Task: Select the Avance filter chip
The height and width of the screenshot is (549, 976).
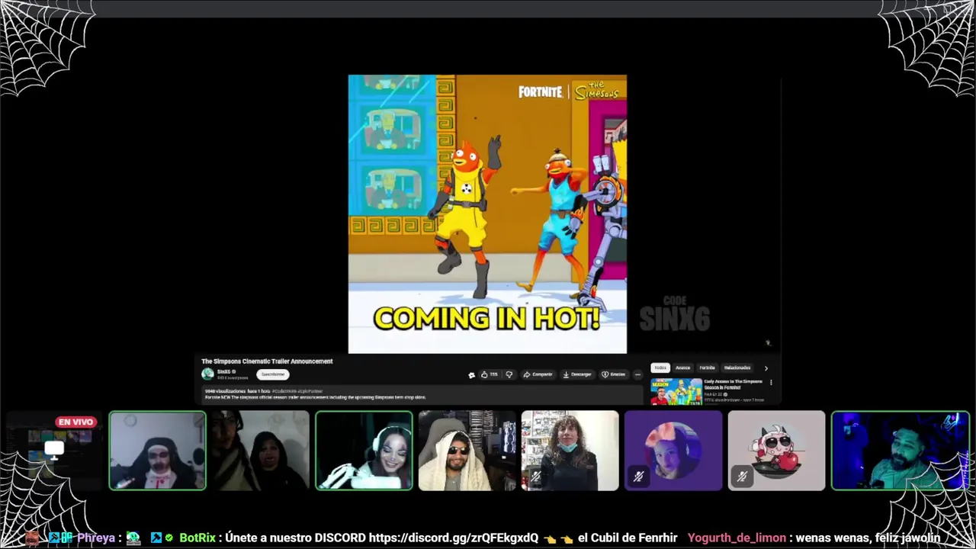Action: pyautogui.click(x=682, y=368)
